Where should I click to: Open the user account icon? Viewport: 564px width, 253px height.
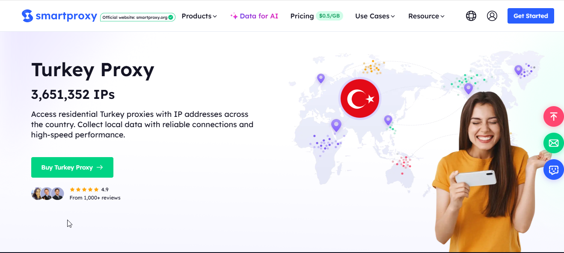click(x=492, y=16)
